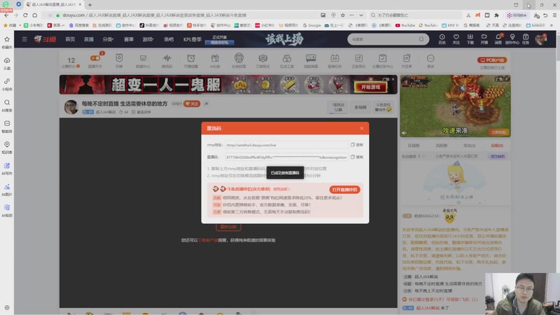560x315 pixels.
Task: Close the 推流码 dialog
Action: 362,128
